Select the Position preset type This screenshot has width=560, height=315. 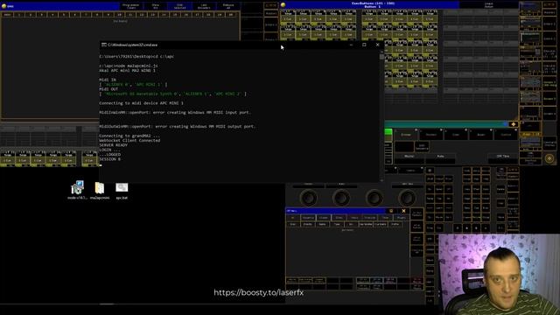click(x=431, y=135)
